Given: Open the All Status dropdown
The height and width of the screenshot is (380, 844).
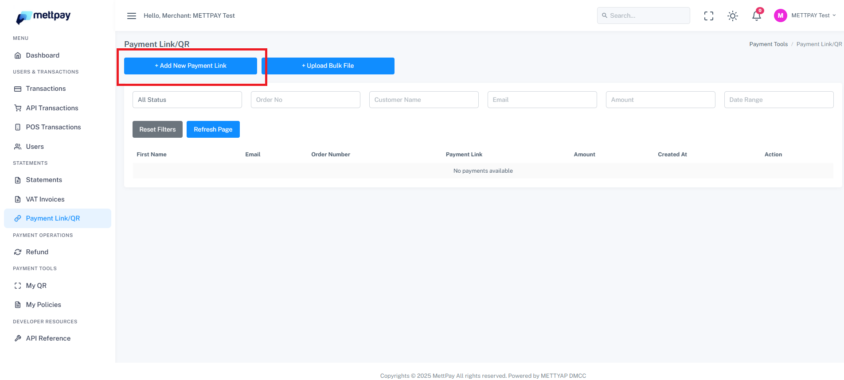Looking at the screenshot, I should (187, 100).
